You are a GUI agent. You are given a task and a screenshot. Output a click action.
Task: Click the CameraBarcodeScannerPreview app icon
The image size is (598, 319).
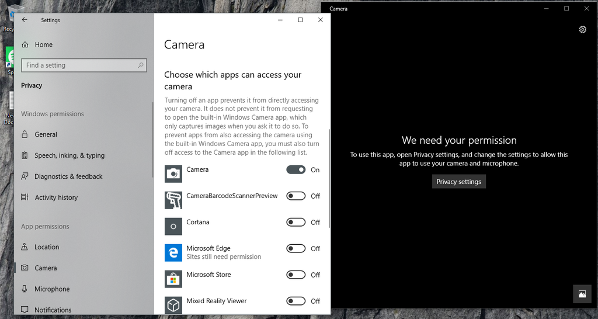pyautogui.click(x=173, y=200)
